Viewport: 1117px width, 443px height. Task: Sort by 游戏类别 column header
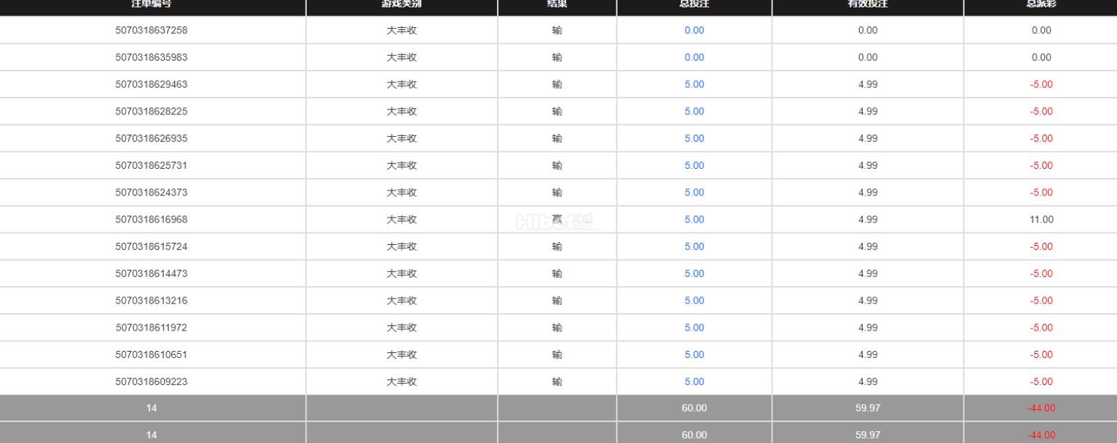[x=401, y=4]
